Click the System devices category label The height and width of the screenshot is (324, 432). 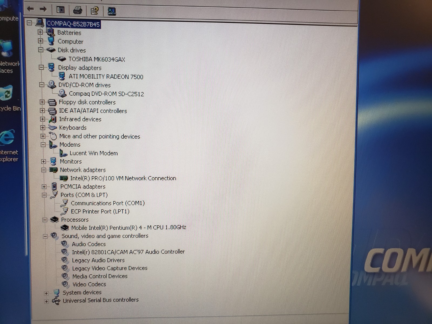(82, 292)
